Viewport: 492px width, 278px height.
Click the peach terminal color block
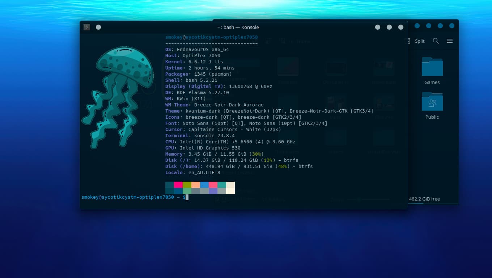pyautogui.click(x=196, y=185)
